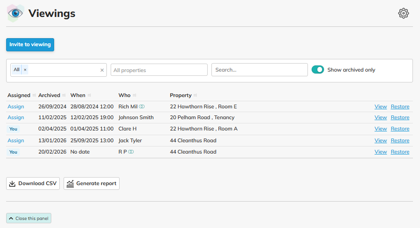Download the viewings as CSV
The width and height of the screenshot is (420, 228).
point(33,184)
